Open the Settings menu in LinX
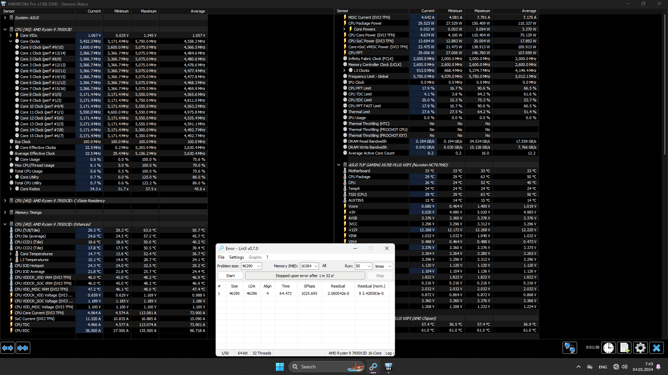Viewport: 668px width, 375px height. click(236, 257)
